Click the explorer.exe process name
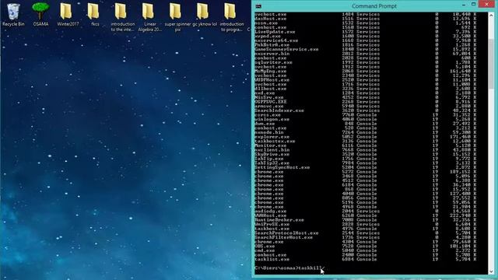498x280 pixels. pyautogui.click(x=272, y=137)
